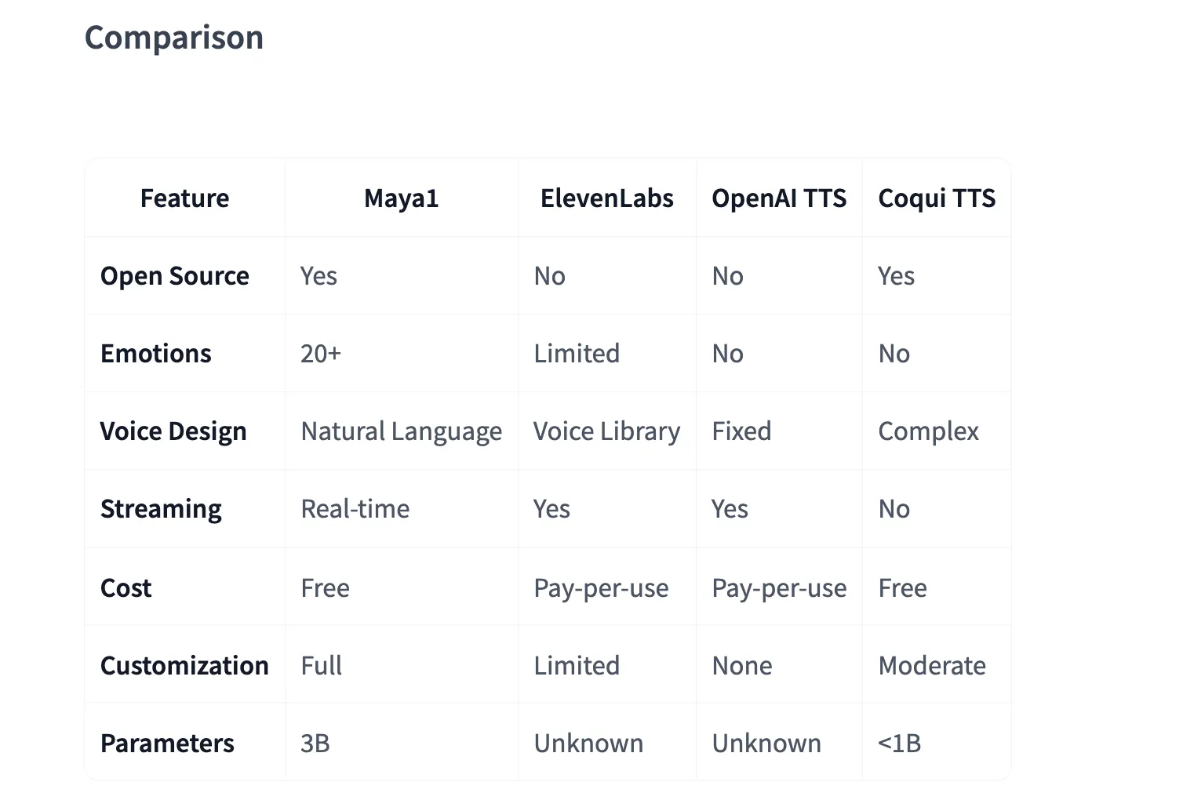
Task: Select the 3B parameters cell
Action: pos(315,744)
